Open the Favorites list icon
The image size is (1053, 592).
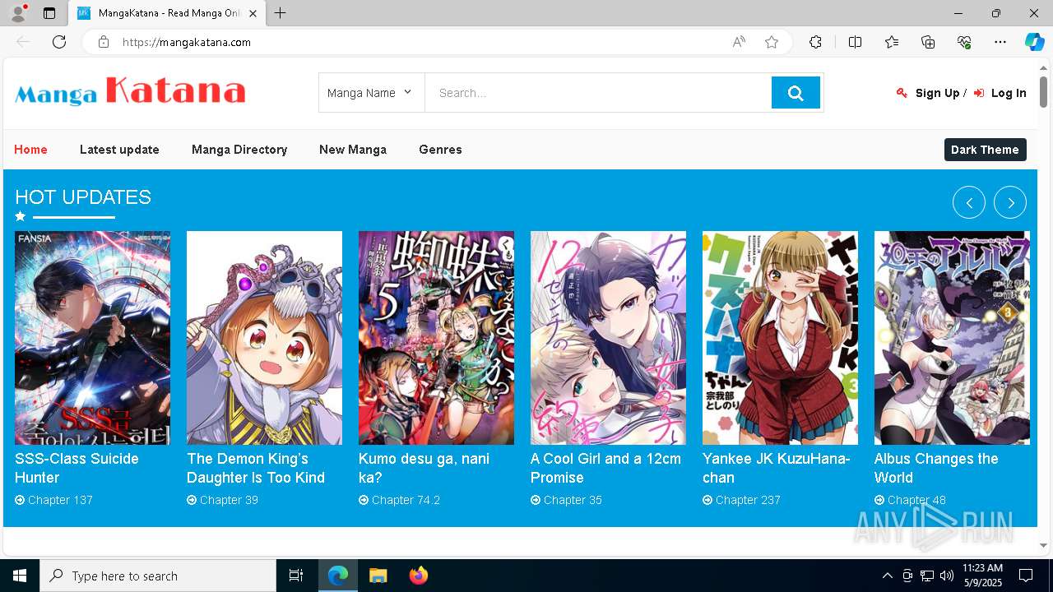(892, 42)
